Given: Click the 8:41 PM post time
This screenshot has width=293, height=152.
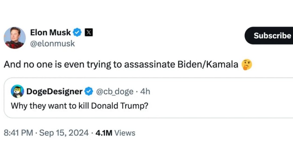Looking at the screenshot, I should [18, 133].
